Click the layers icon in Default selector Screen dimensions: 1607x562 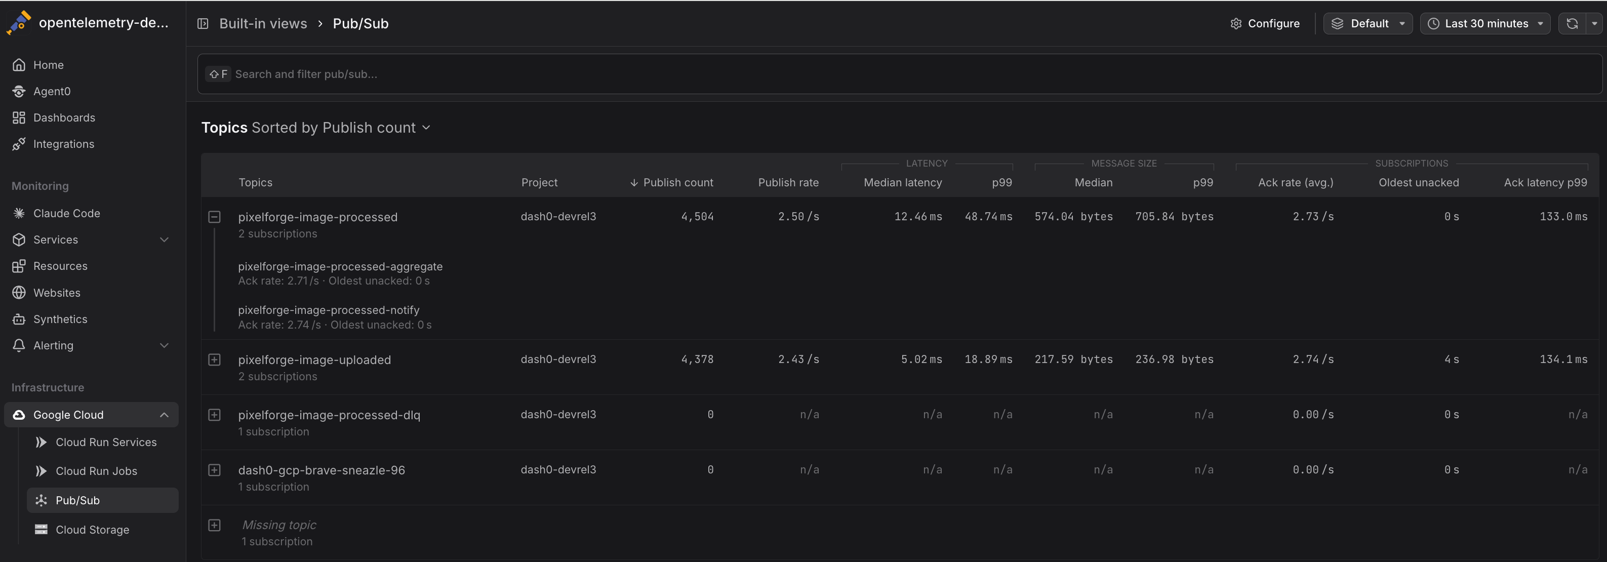point(1338,24)
